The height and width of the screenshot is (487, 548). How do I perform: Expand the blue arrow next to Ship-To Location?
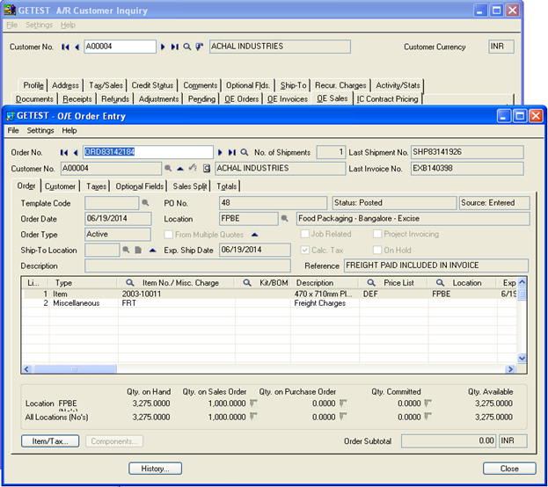click(151, 251)
